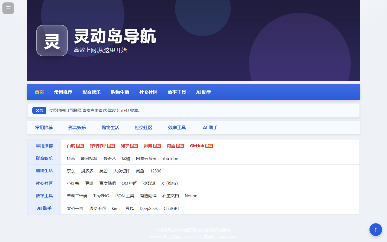Select 常用推荐 in the blue nav bar

click(63, 92)
